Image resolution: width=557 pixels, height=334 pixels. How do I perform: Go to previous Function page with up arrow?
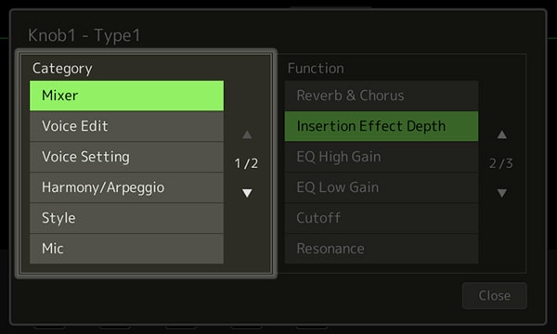[501, 135]
